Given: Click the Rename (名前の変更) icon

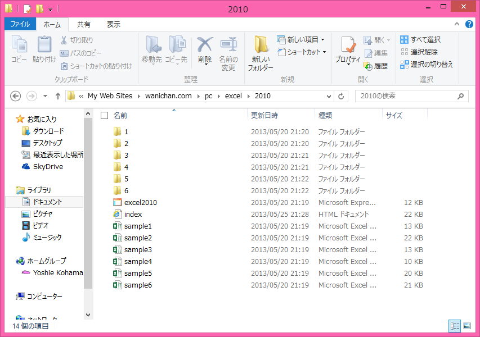Looking at the screenshot, I should [228, 44].
